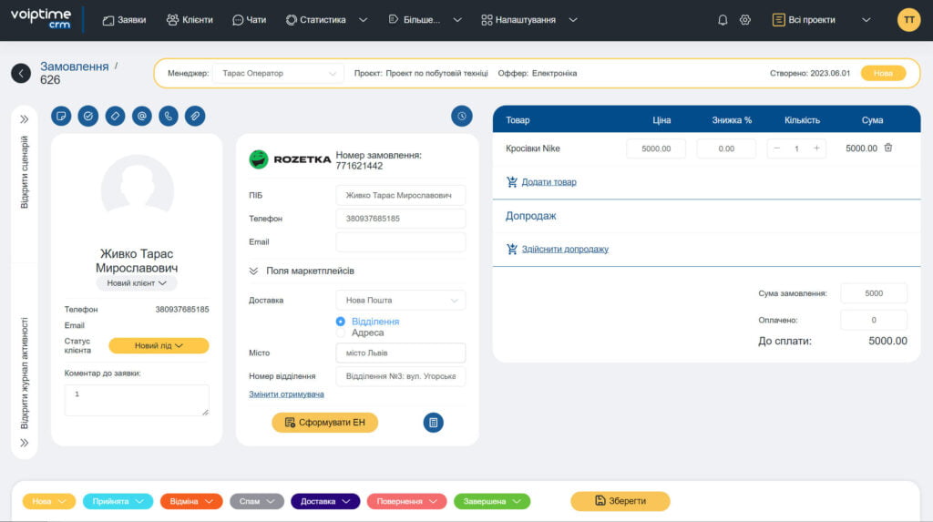The height and width of the screenshot is (522, 933).
Task: Collapse the Поля маркетплейсів section
Action: 253,271
